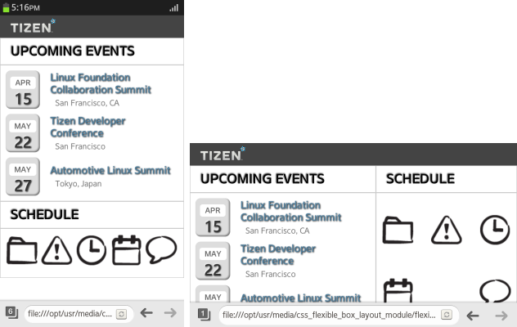Open the calendar icon in the portrait layout
The image size is (517, 327).
point(126,249)
